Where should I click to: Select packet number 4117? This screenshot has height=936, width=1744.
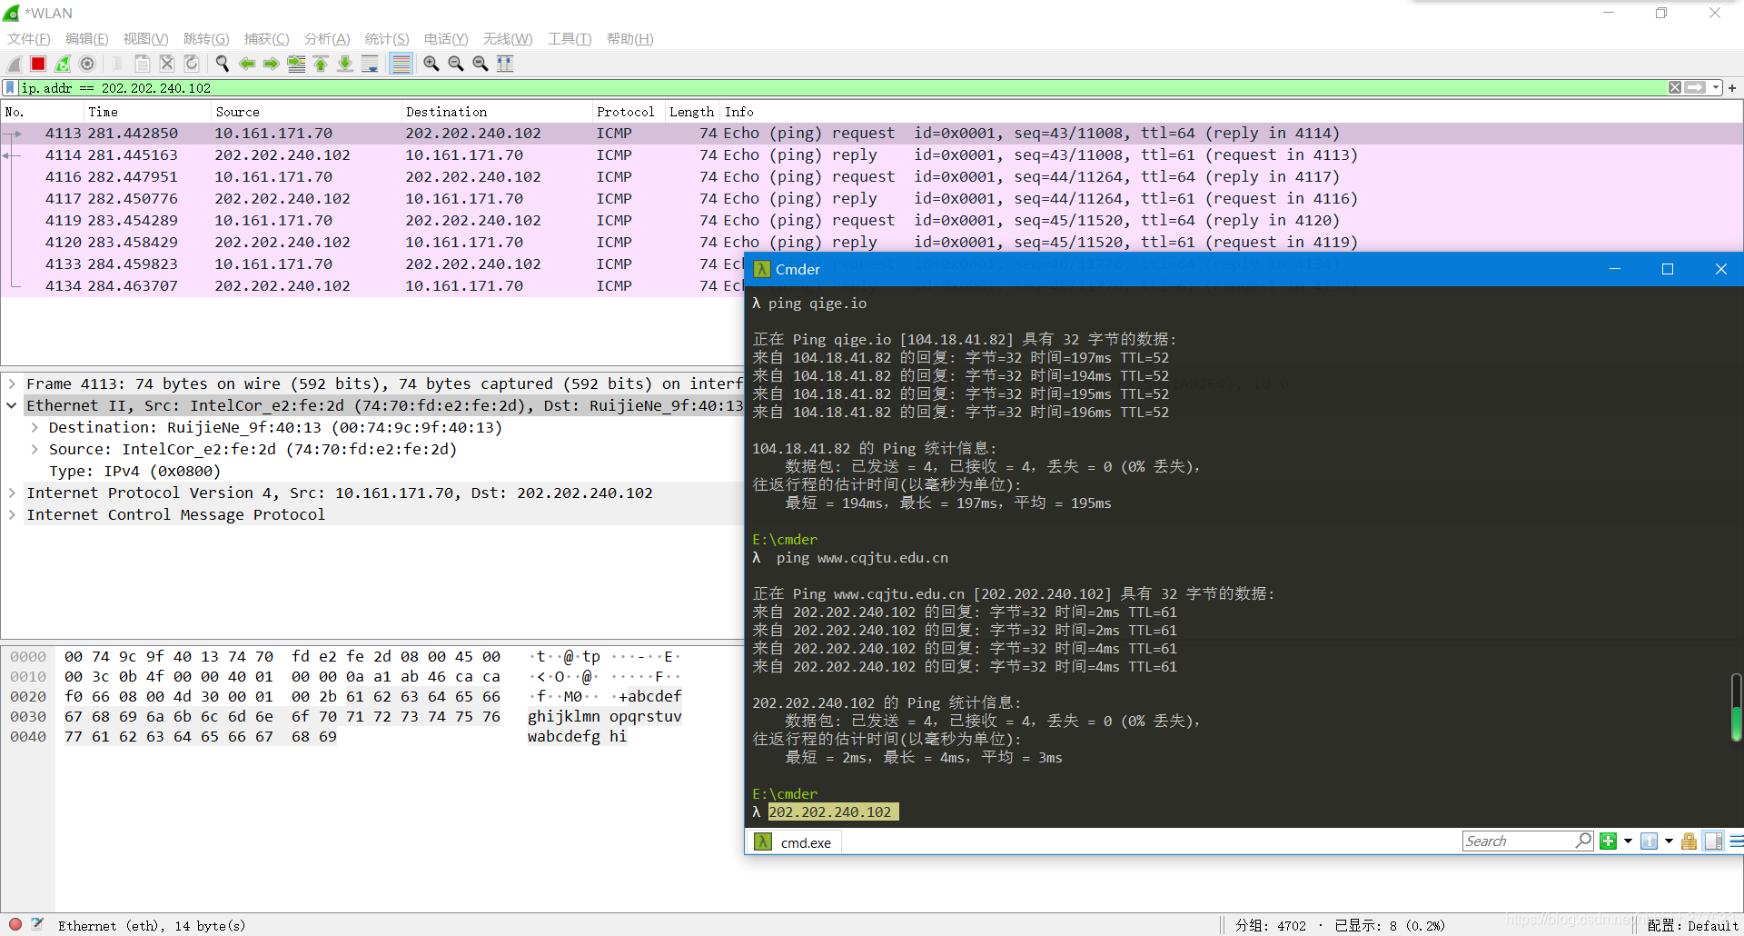[872, 199]
